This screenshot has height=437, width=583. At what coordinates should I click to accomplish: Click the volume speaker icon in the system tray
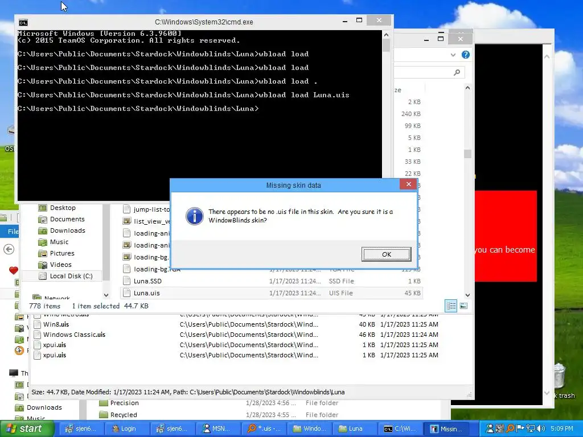[x=541, y=428]
